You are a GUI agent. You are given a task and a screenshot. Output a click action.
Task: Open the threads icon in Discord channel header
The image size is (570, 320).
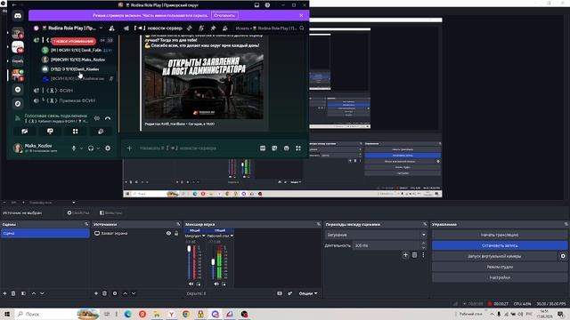pyautogui.click(x=190, y=28)
